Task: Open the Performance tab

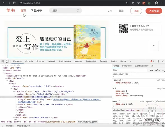Action: 65,61
